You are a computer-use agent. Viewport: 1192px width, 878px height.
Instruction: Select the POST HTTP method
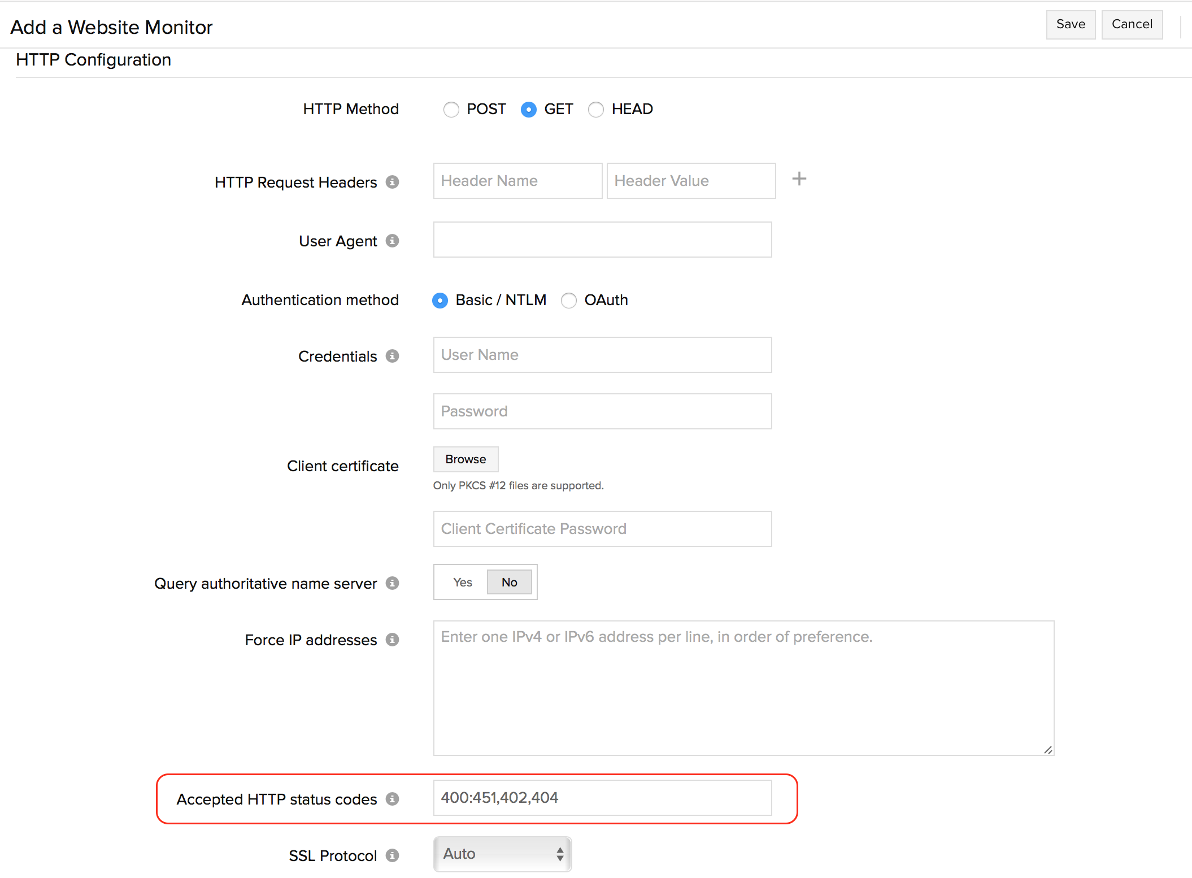451,109
